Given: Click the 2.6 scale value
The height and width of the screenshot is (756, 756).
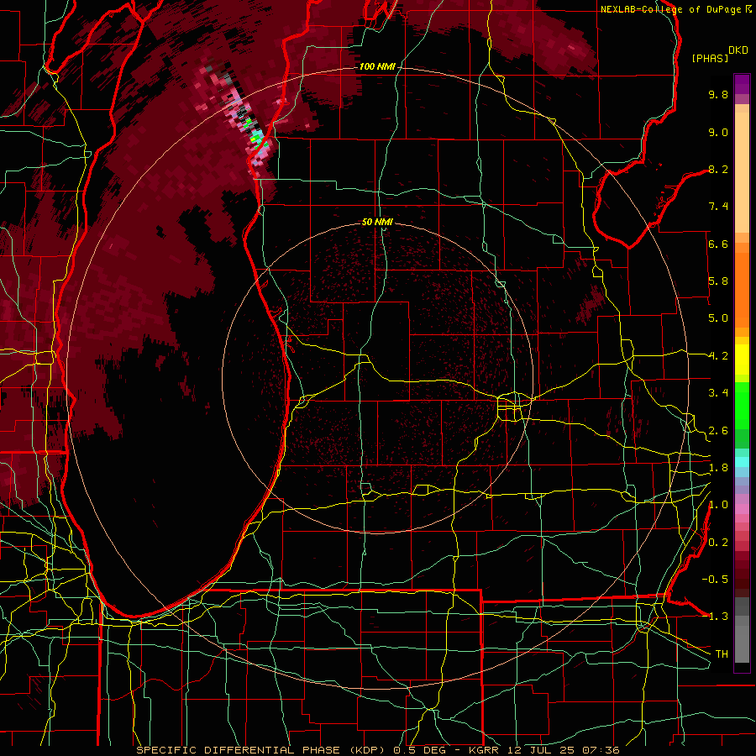Looking at the screenshot, I should [718, 431].
